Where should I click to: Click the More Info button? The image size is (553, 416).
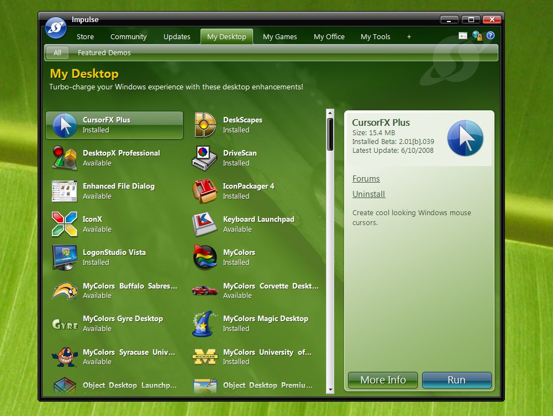(383, 380)
